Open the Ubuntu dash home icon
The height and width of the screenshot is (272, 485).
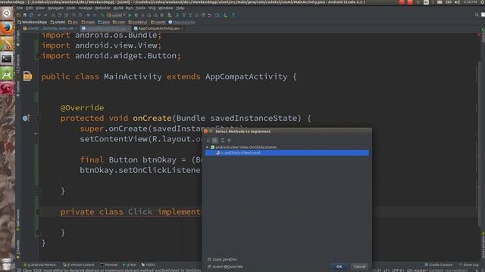(x=7, y=13)
